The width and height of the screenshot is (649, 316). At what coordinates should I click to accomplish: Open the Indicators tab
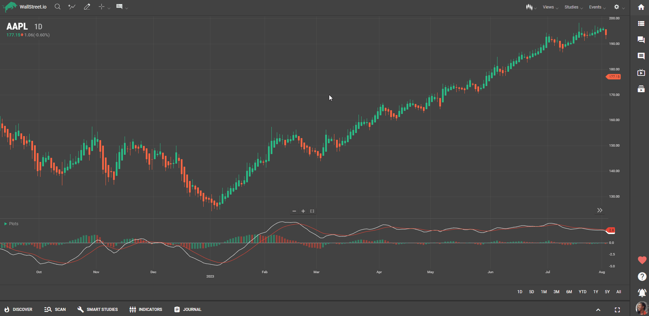coord(146,310)
